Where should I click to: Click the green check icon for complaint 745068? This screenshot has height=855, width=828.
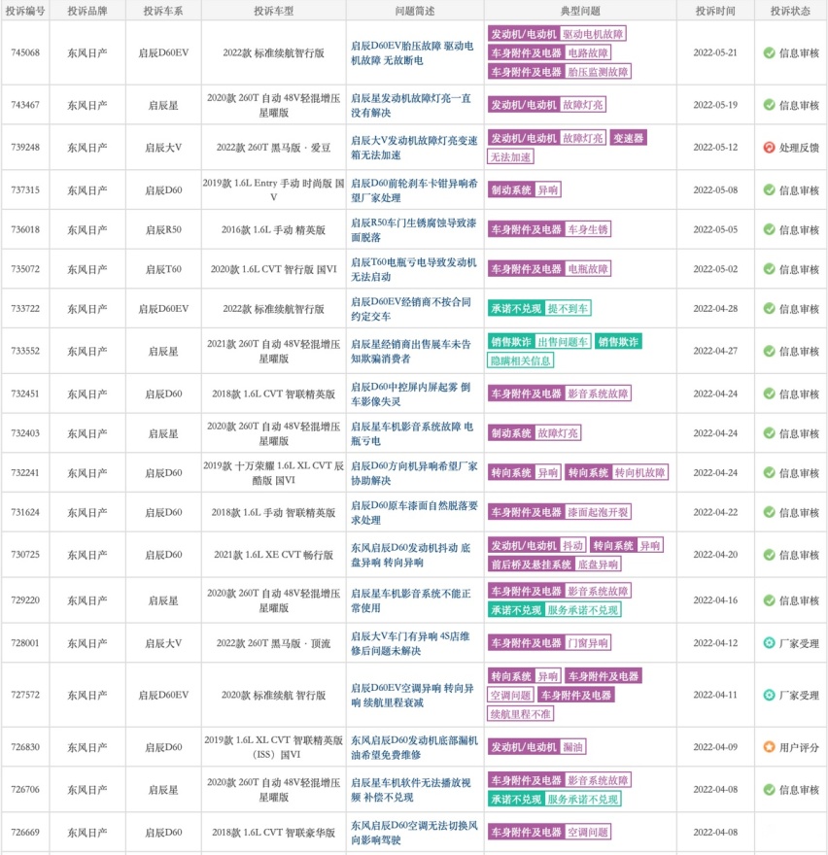769,52
